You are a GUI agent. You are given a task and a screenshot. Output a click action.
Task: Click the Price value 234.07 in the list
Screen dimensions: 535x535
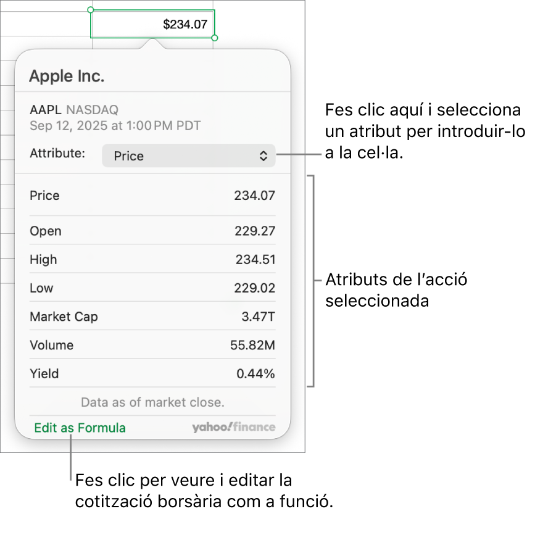[x=254, y=196]
